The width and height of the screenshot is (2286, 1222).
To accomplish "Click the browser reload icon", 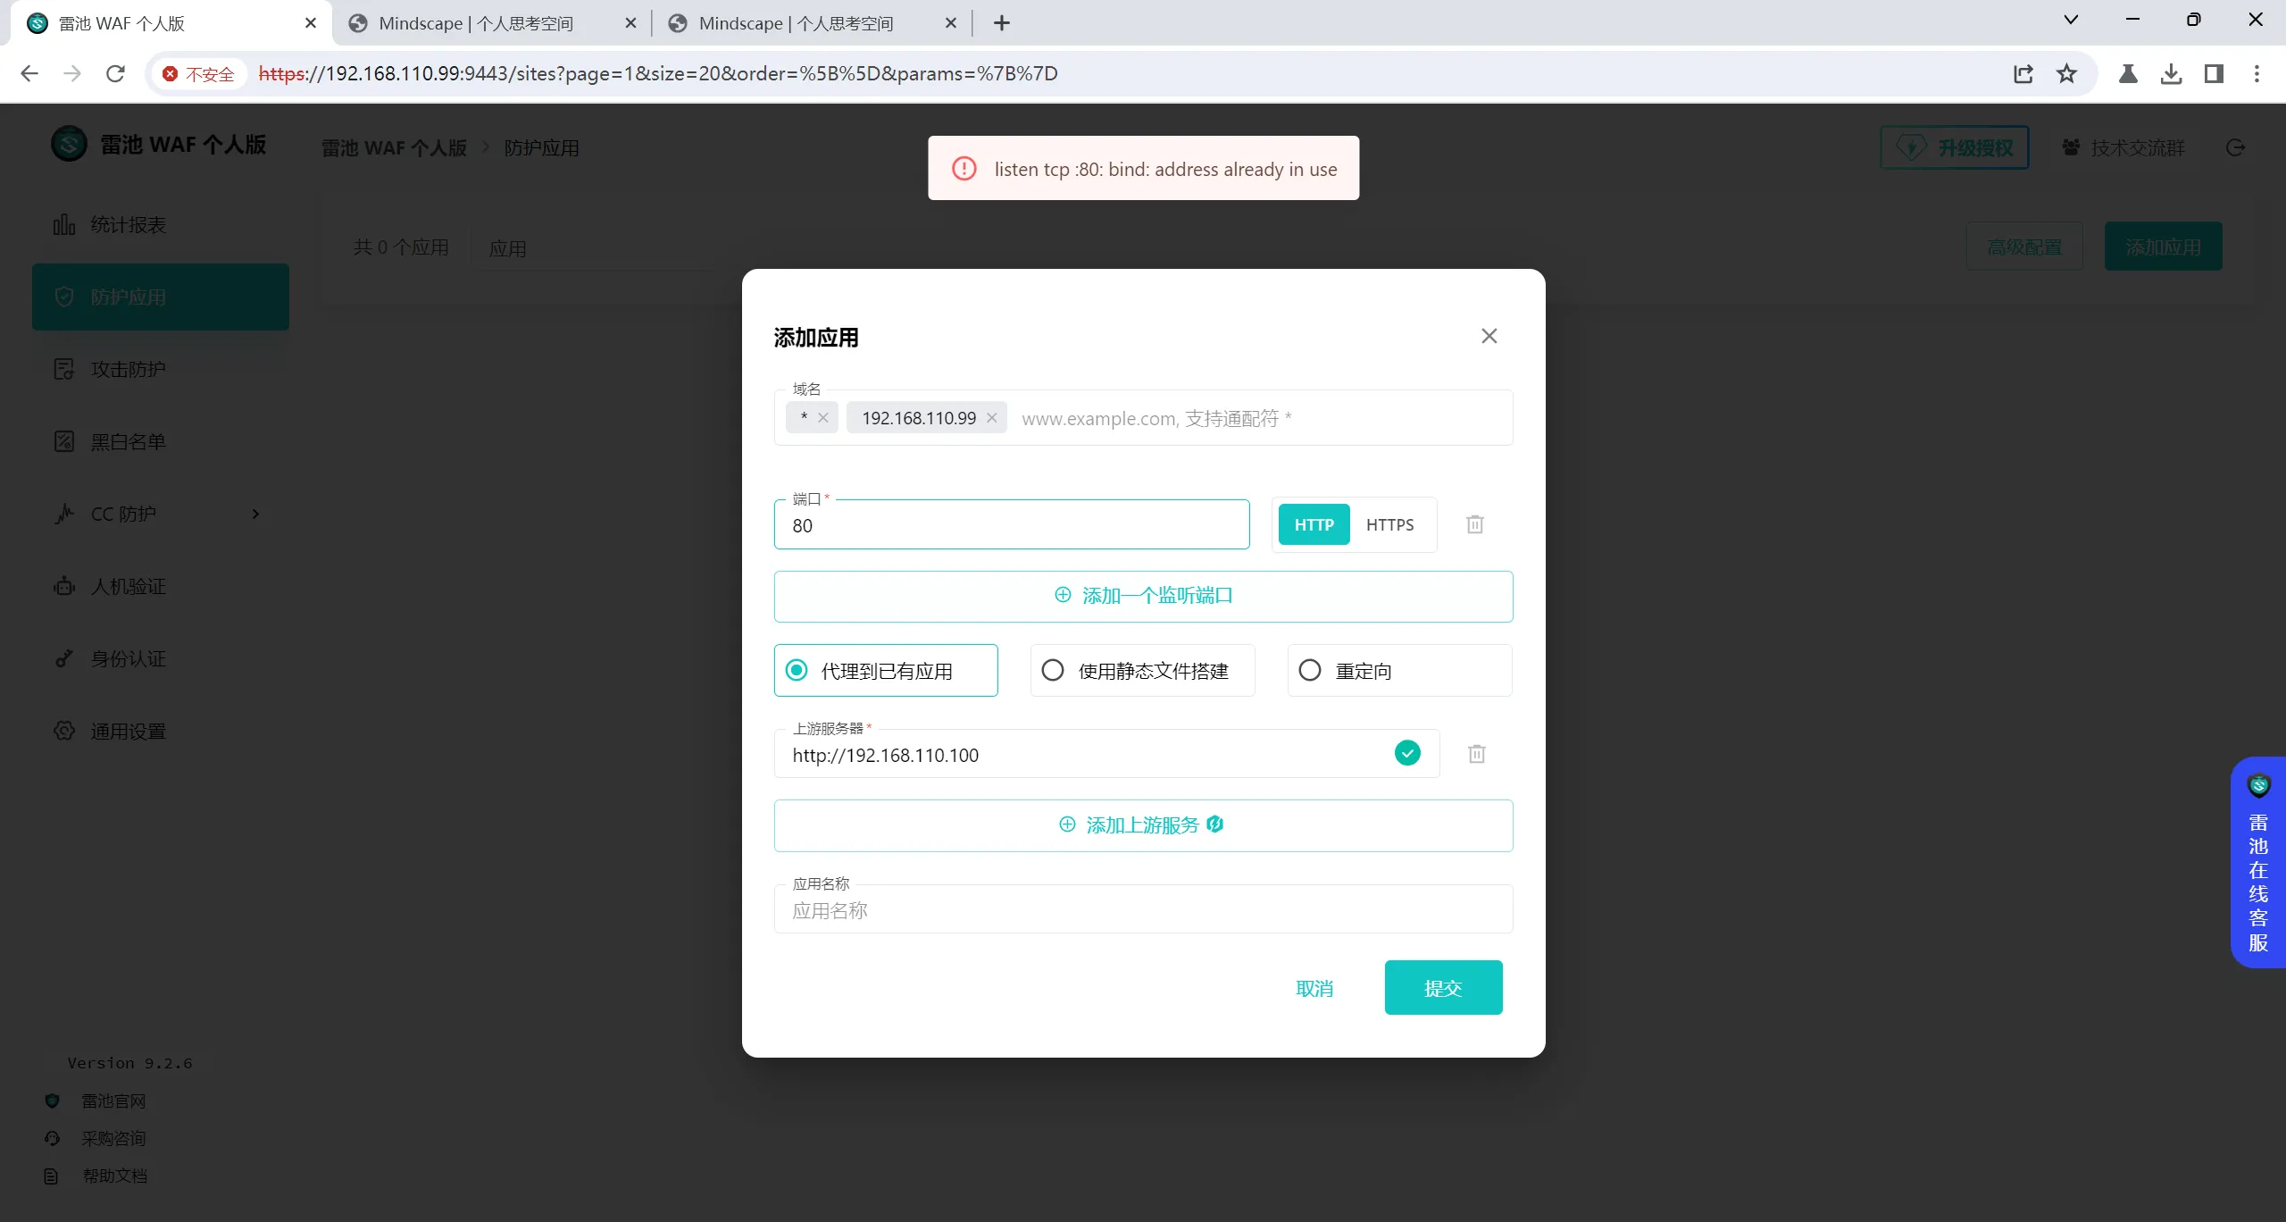I will click(115, 73).
